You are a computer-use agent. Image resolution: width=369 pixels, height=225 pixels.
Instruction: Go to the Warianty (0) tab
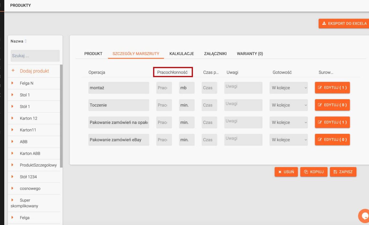250,53
